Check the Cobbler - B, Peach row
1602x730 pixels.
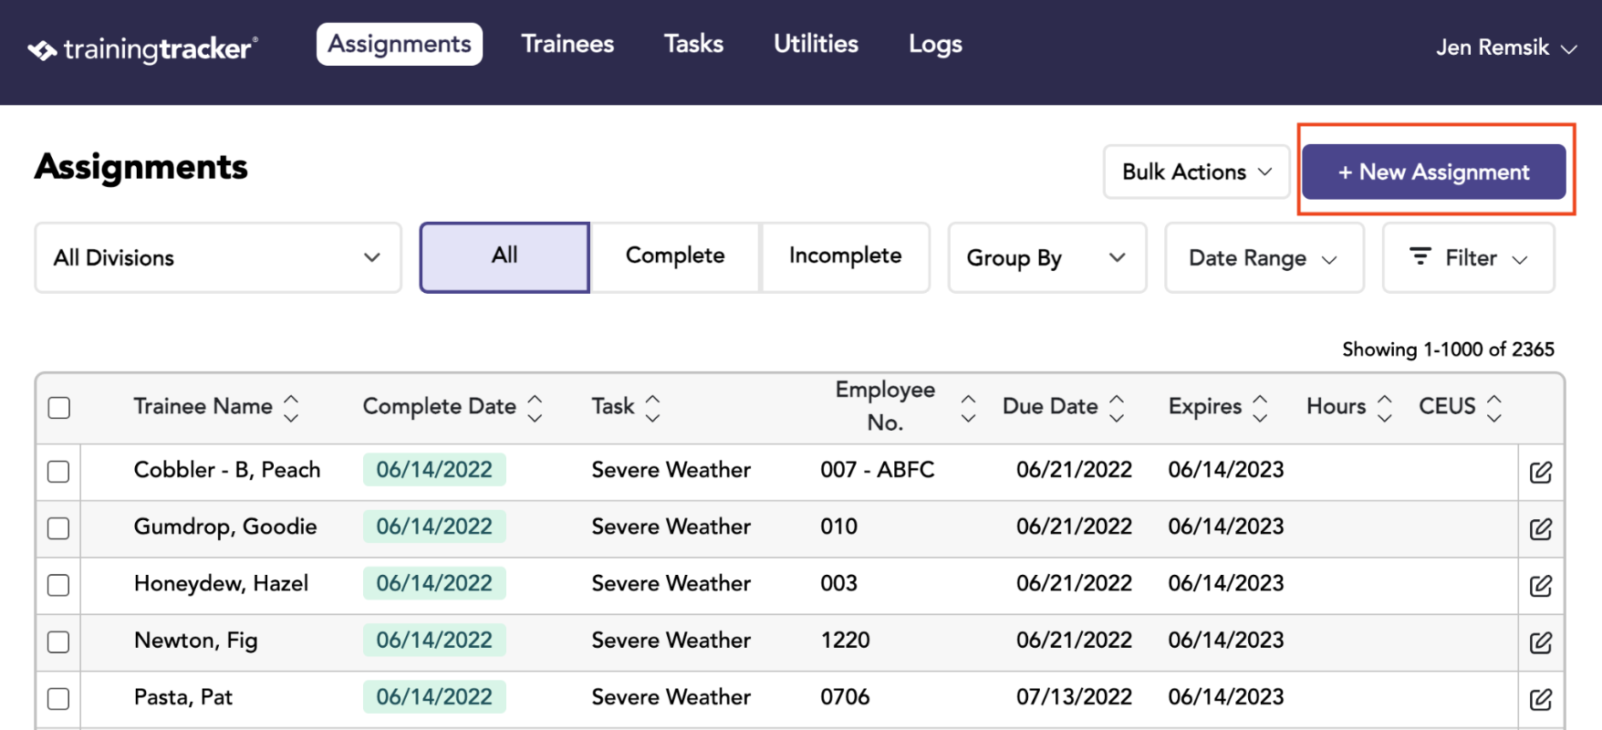point(58,471)
